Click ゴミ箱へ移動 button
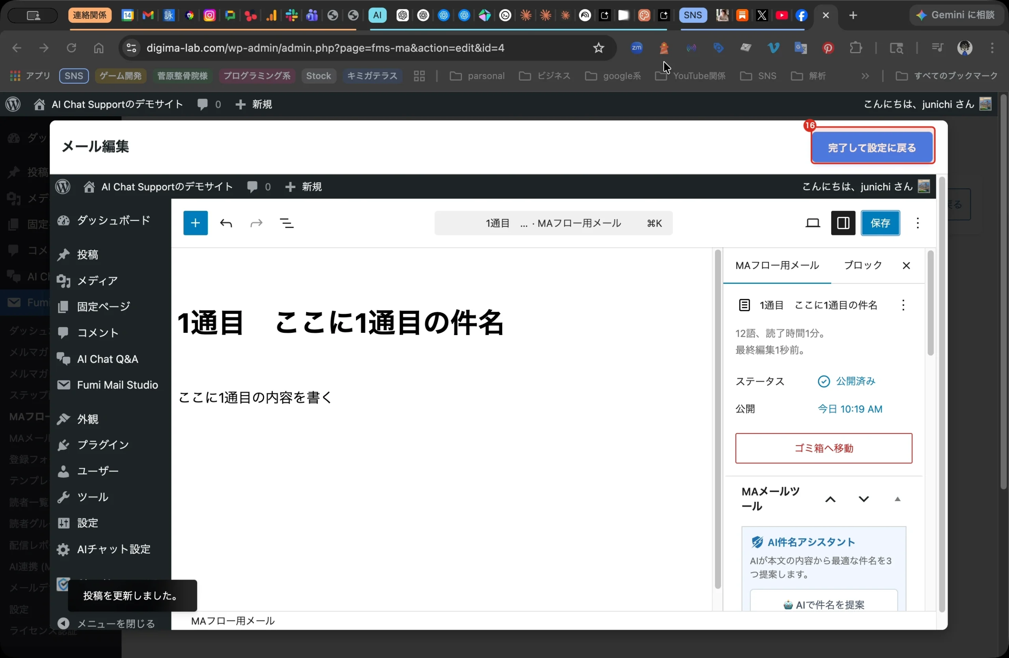Screen dimensions: 1009x658 pos(823,448)
